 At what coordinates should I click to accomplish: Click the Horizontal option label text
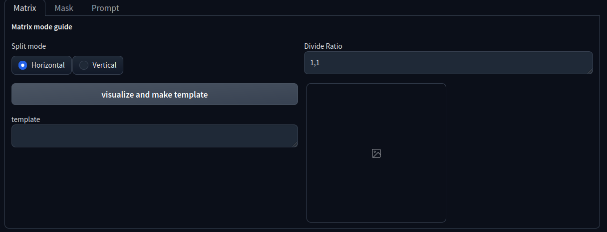[48, 65]
